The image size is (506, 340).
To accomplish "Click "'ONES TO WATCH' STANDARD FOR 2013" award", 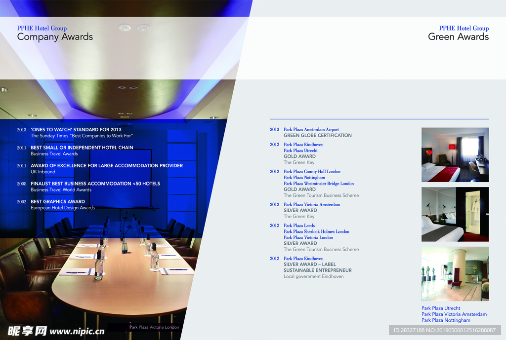I will tap(76, 130).
